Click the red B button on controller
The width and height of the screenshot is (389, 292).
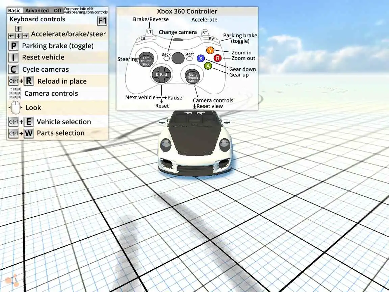point(217,58)
